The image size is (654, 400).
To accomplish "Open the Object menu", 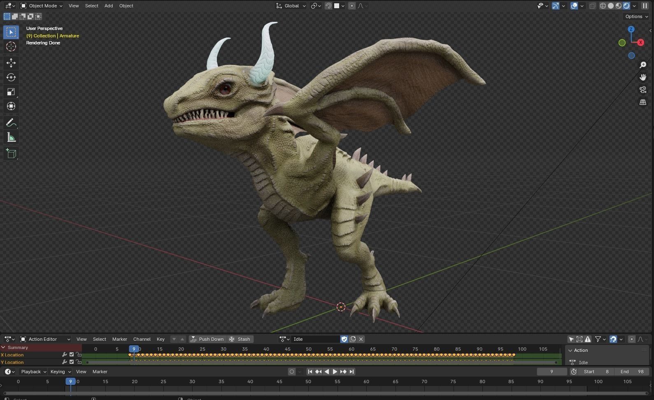I will 126,6.
